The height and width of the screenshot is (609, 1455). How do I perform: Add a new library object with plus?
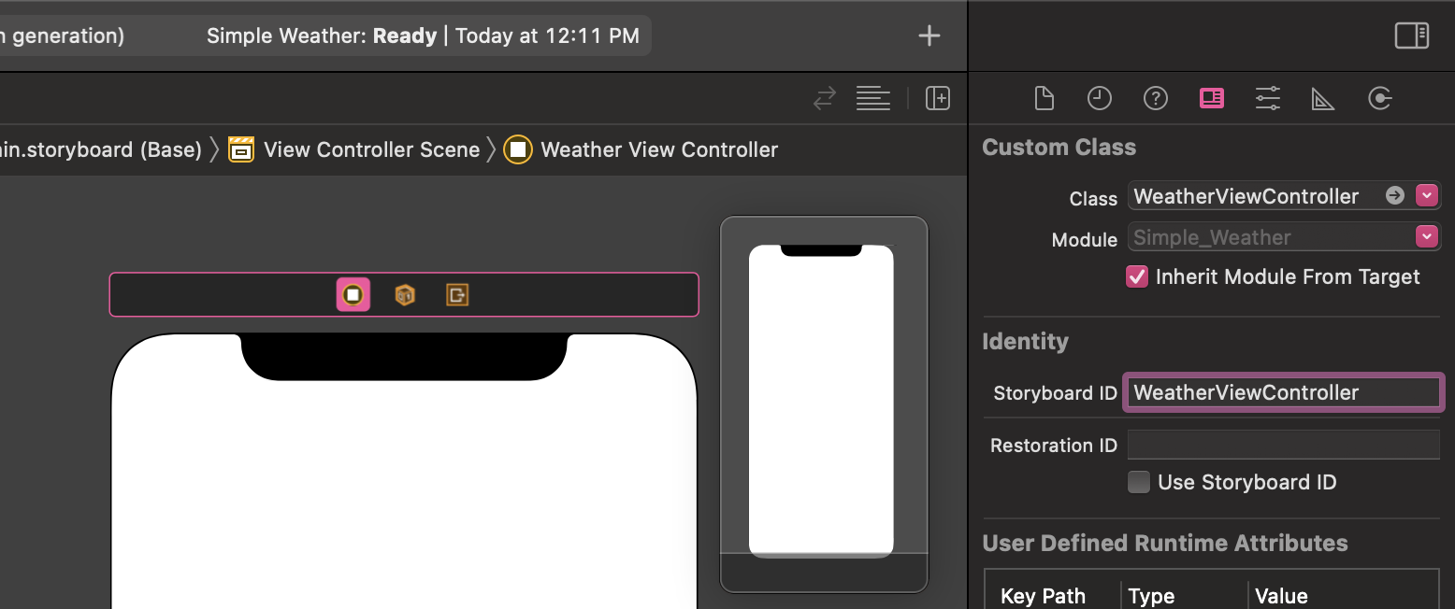click(x=929, y=35)
